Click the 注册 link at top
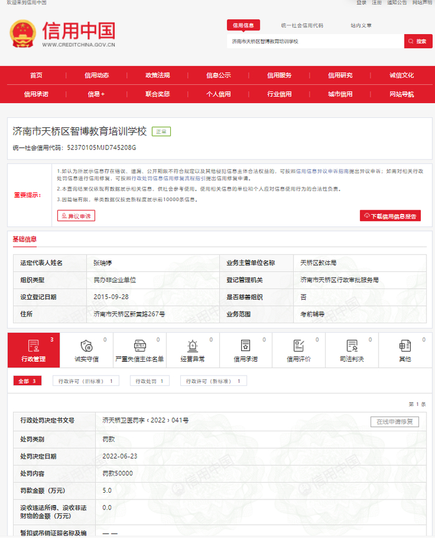 (377, 2)
